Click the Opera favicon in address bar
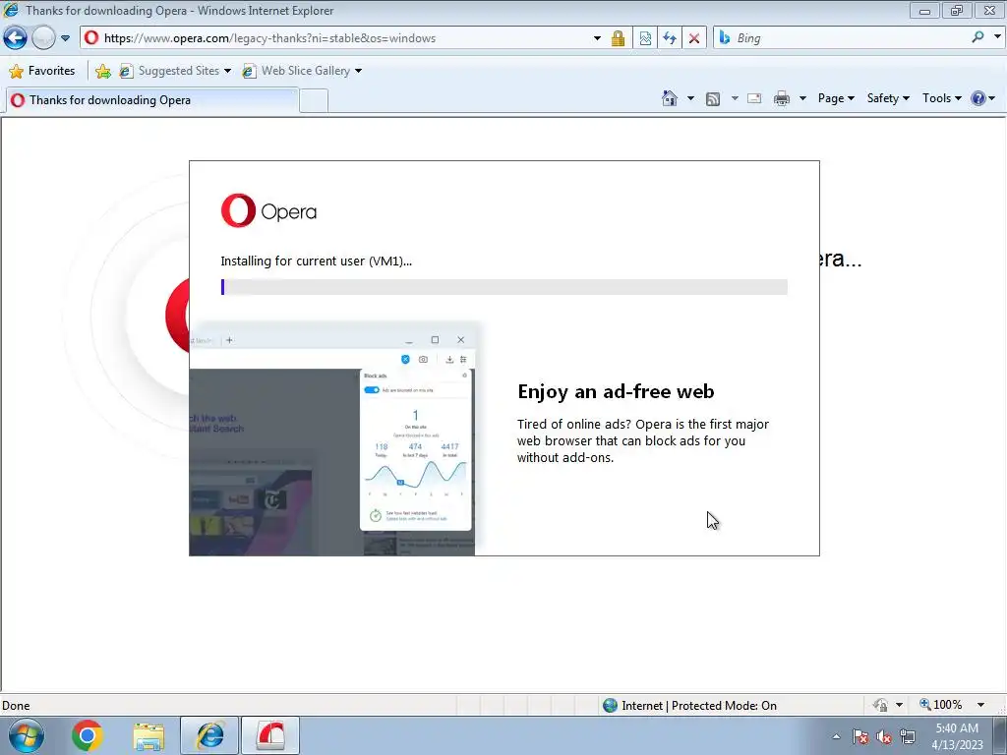The height and width of the screenshot is (755, 1007). click(x=91, y=38)
